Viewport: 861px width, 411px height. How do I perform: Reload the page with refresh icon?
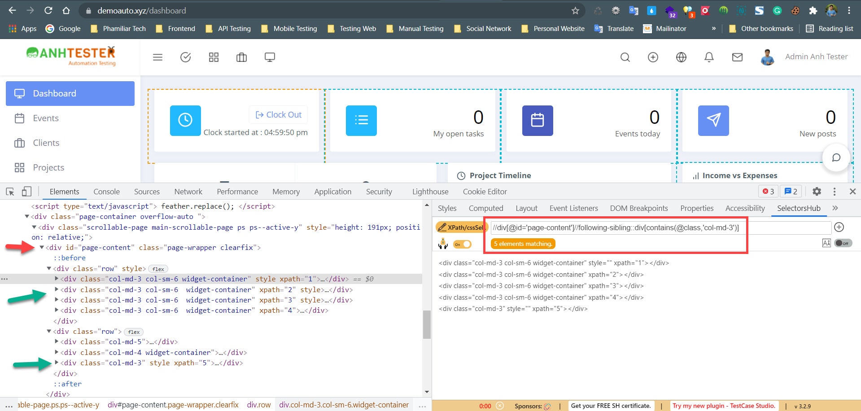click(x=48, y=10)
